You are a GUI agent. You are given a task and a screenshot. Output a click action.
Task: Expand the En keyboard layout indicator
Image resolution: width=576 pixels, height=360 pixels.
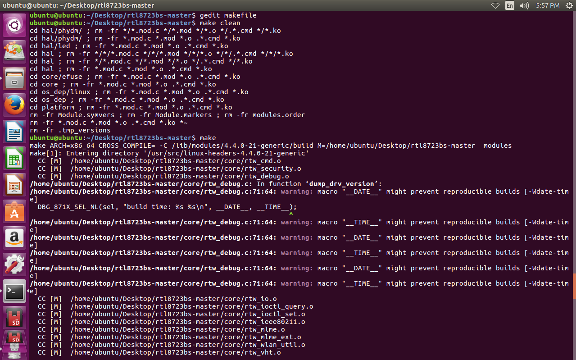click(510, 5)
